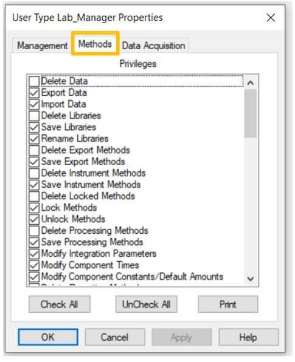The width and height of the screenshot is (295, 362).
Task: Switch to the Management tab
Action: [x=43, y=45]
